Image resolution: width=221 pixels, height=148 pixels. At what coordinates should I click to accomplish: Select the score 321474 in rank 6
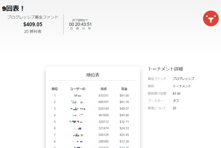104,128
